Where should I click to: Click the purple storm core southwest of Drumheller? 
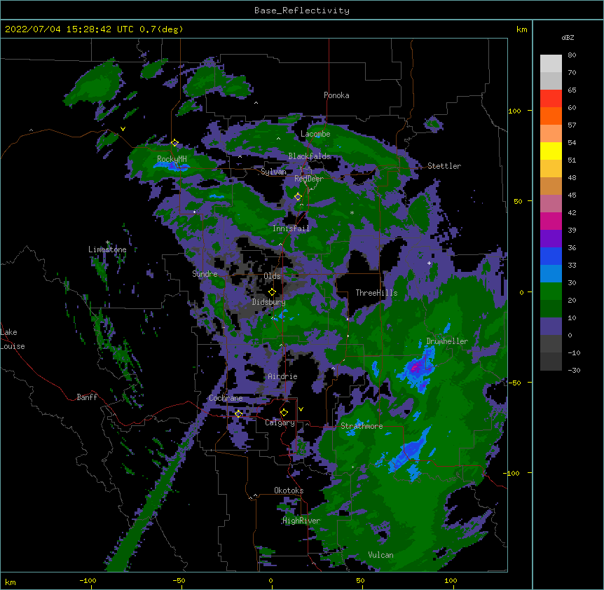(417, 369)
